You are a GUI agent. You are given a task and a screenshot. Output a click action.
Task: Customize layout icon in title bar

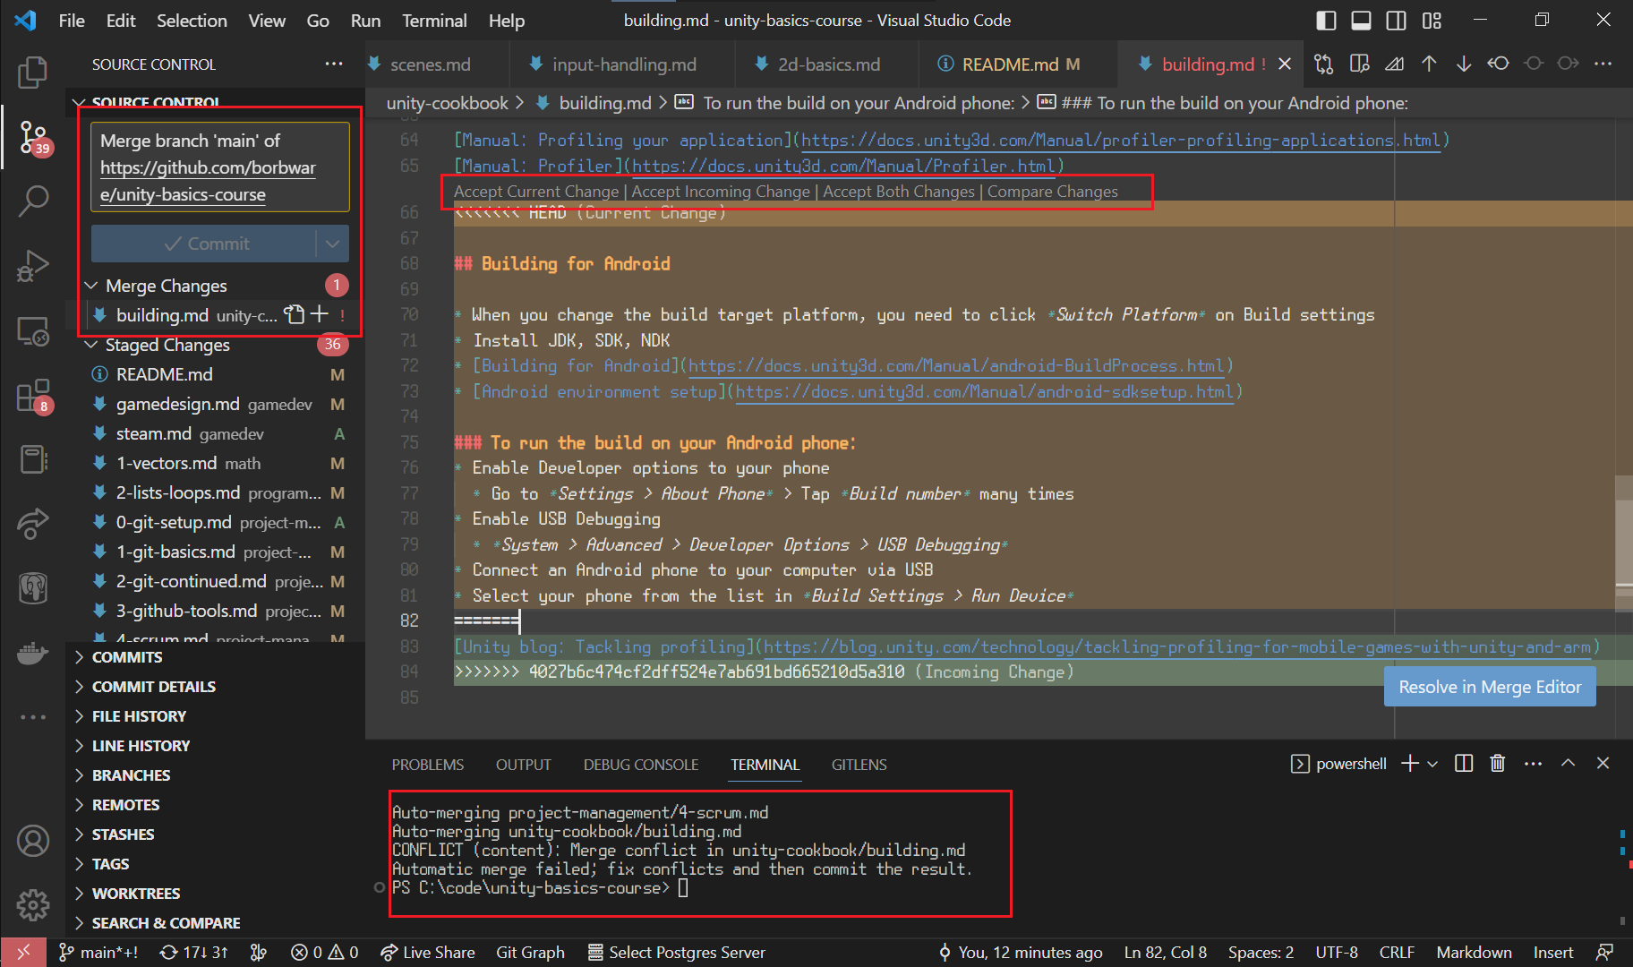(1432, 21)
